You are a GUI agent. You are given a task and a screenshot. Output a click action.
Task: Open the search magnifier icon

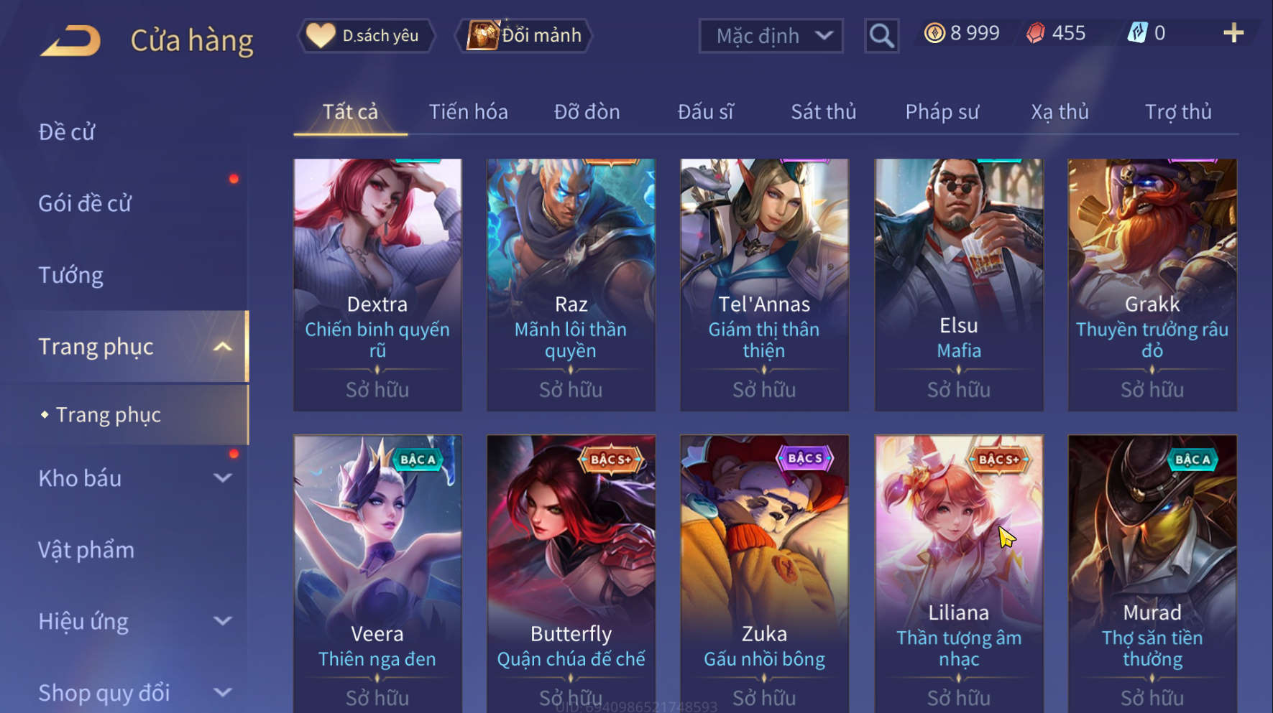click(881, 35)
